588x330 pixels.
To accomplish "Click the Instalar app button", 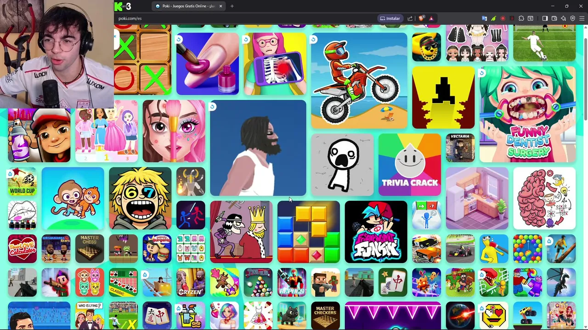I will (x=390, y=18).
